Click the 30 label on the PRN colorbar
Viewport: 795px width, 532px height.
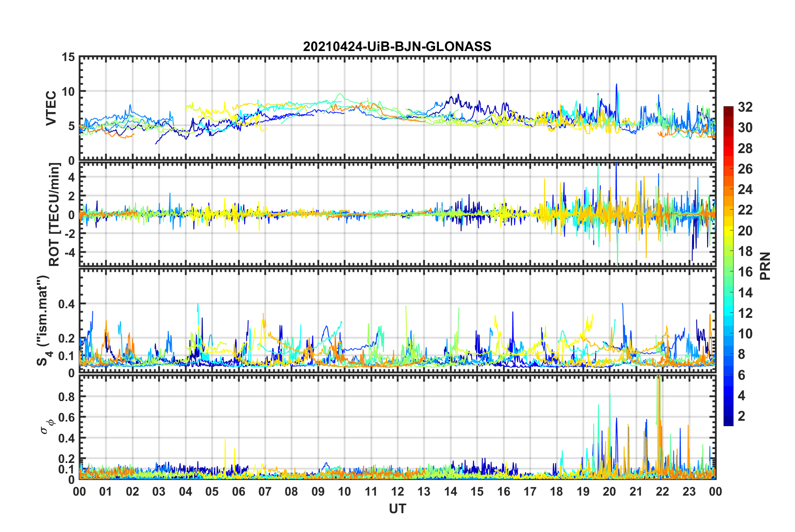745,128
